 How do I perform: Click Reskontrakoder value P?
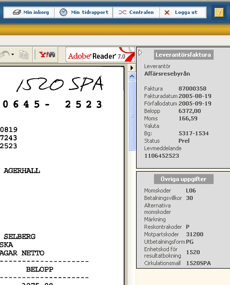pos(187,227)
